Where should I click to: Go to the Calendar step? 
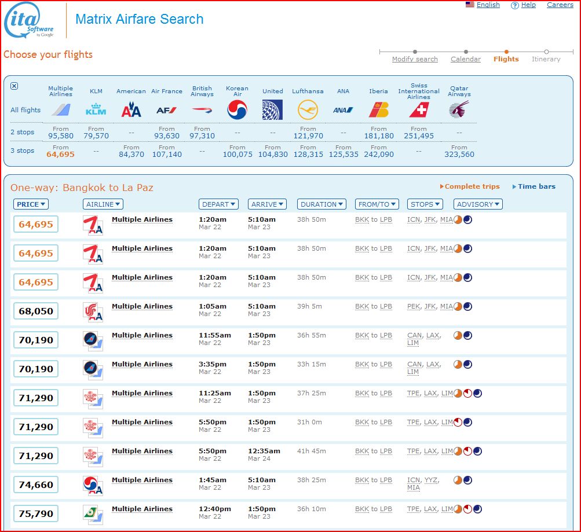(x=466, y=59)
